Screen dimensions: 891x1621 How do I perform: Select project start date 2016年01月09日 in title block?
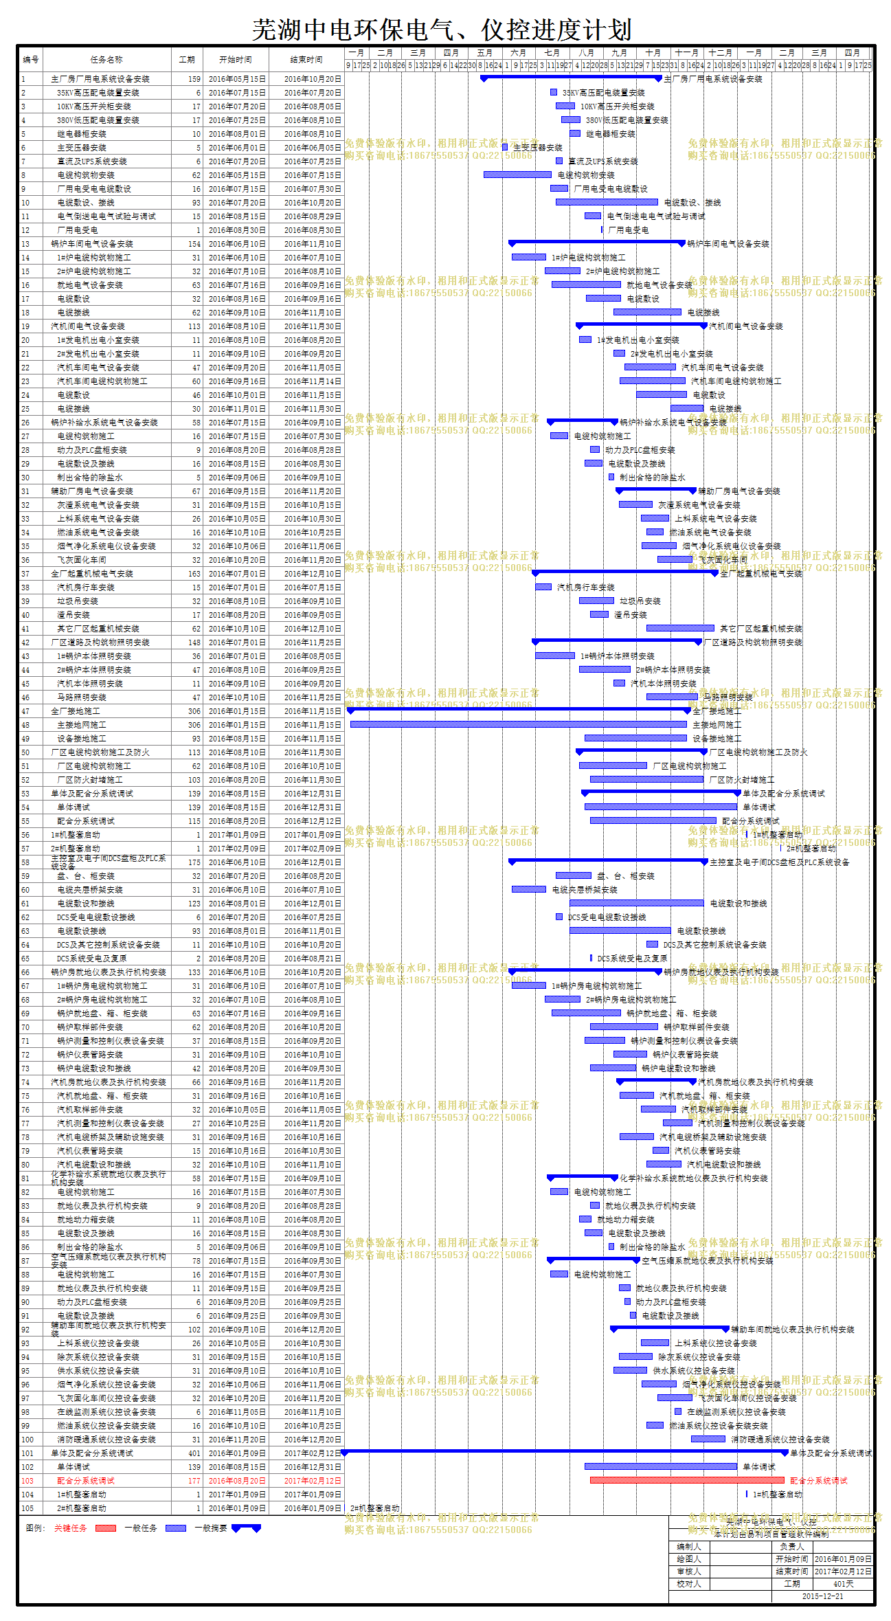(x=843, y=1559)
